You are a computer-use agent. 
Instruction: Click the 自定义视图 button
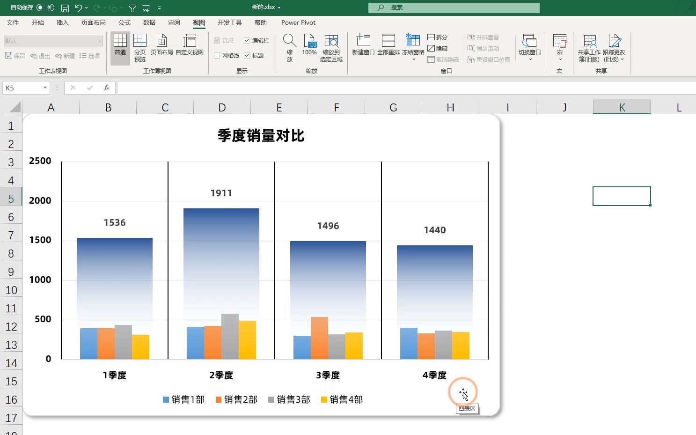(x=190, y=45)
